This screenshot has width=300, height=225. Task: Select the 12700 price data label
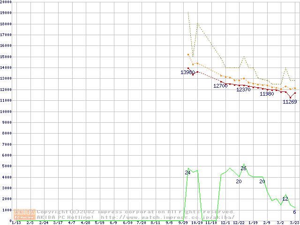tap(220, 86)
